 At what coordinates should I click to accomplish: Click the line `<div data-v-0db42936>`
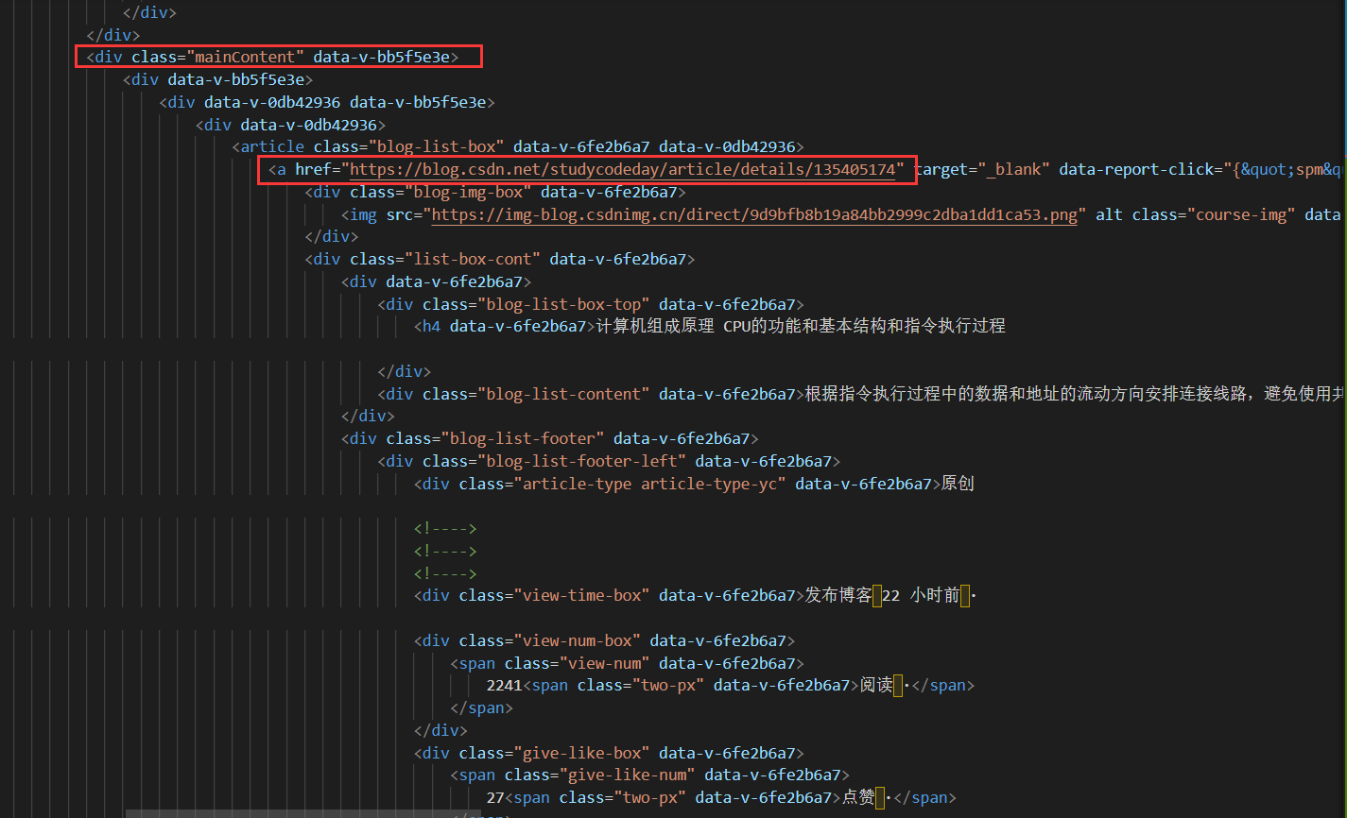(290, 125)
